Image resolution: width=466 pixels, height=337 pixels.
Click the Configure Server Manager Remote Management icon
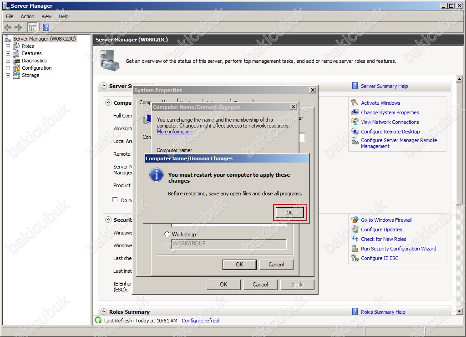(355, 141)
